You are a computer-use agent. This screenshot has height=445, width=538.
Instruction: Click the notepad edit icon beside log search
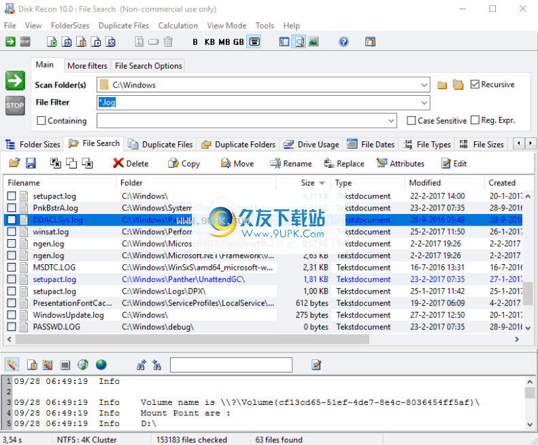tap(316, 365)
